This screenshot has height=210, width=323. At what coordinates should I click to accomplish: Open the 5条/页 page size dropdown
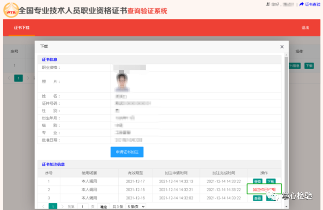136,207
